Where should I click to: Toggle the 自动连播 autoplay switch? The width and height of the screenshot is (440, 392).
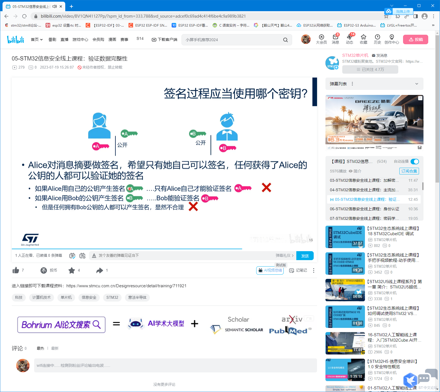click(415, 162)
